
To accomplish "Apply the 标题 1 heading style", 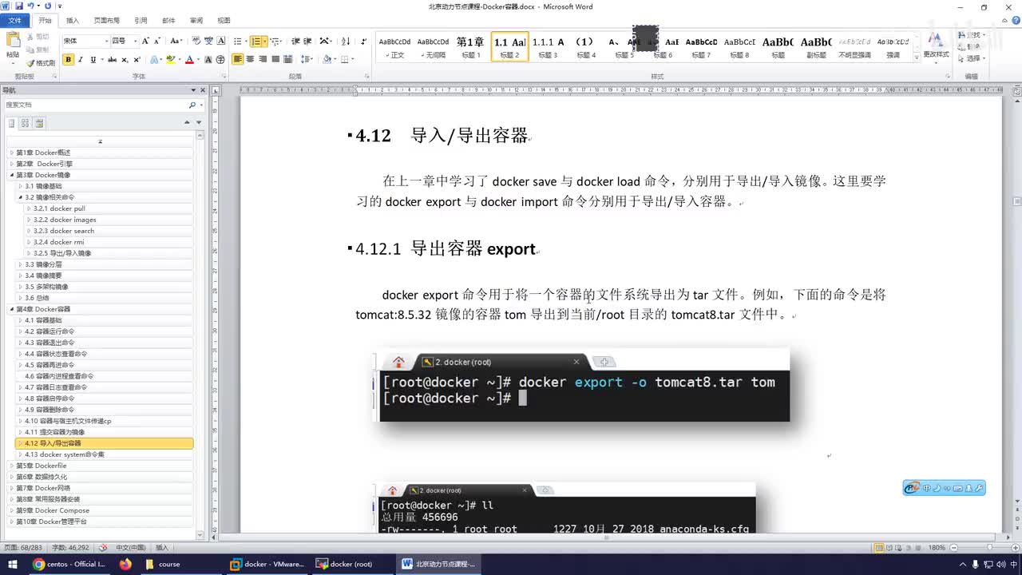I will [469, 48].
